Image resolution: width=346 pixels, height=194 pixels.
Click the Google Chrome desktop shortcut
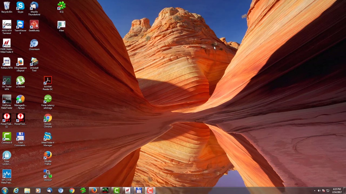pyautogui.click(x=48, y=120)
